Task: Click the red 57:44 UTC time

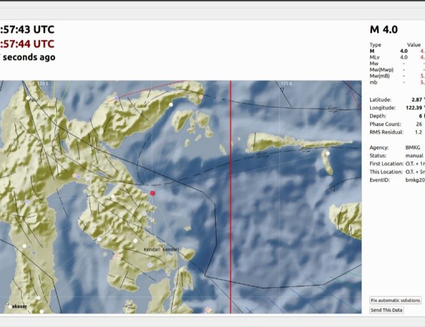Action: point(27,44)
